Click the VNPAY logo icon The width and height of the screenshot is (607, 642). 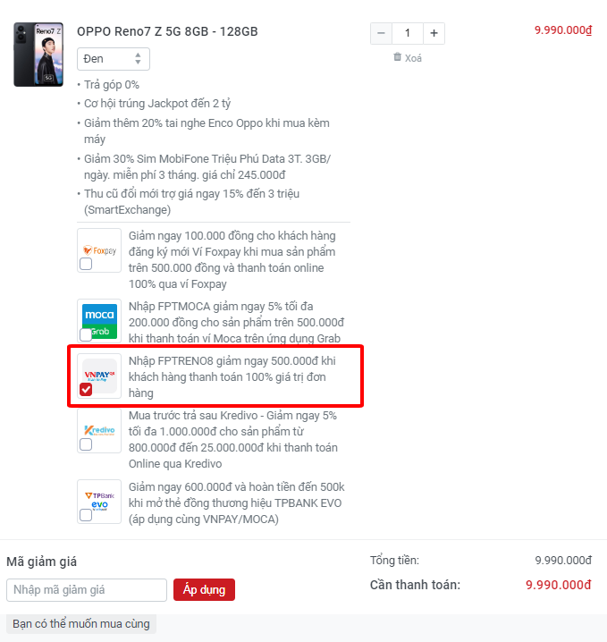pyautogui.click(x=99, y=376)
